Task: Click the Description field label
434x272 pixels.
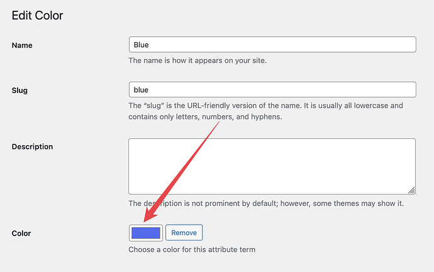Action: (x=32, y=146)
